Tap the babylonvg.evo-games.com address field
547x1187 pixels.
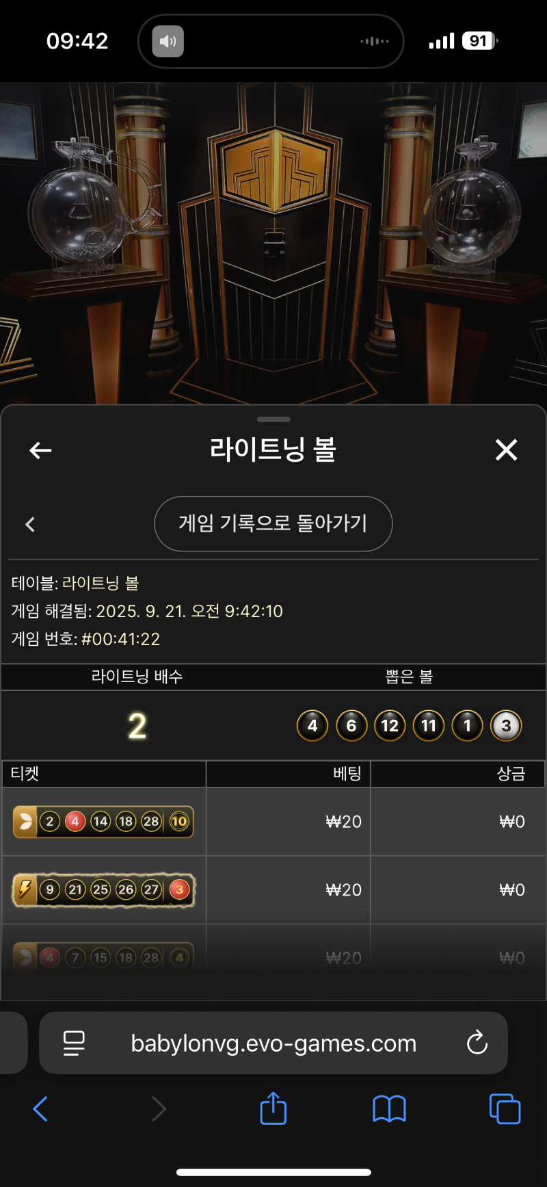coord(273,1043)
